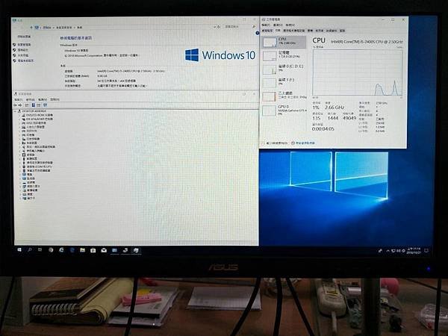The height and width of the screenshot is (336, 448).
Task: Open File Explorer folder icon on taskbar
Action: [82, 250]
